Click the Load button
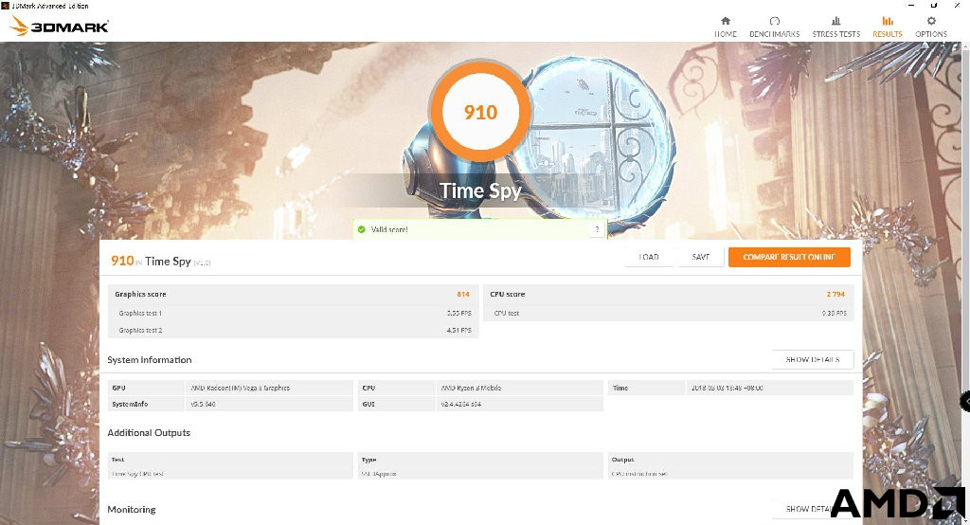The width and height of the screenshot is (970, 525). click(x=648, y=257)
